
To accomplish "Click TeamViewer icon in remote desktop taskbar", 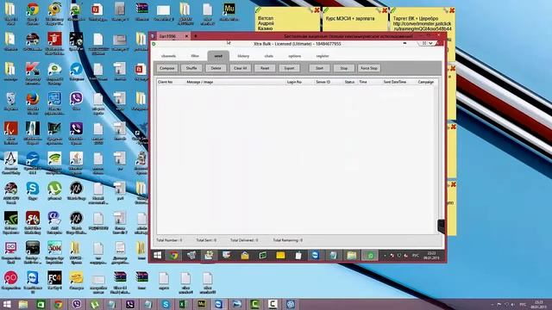I will tap(315, 256).
